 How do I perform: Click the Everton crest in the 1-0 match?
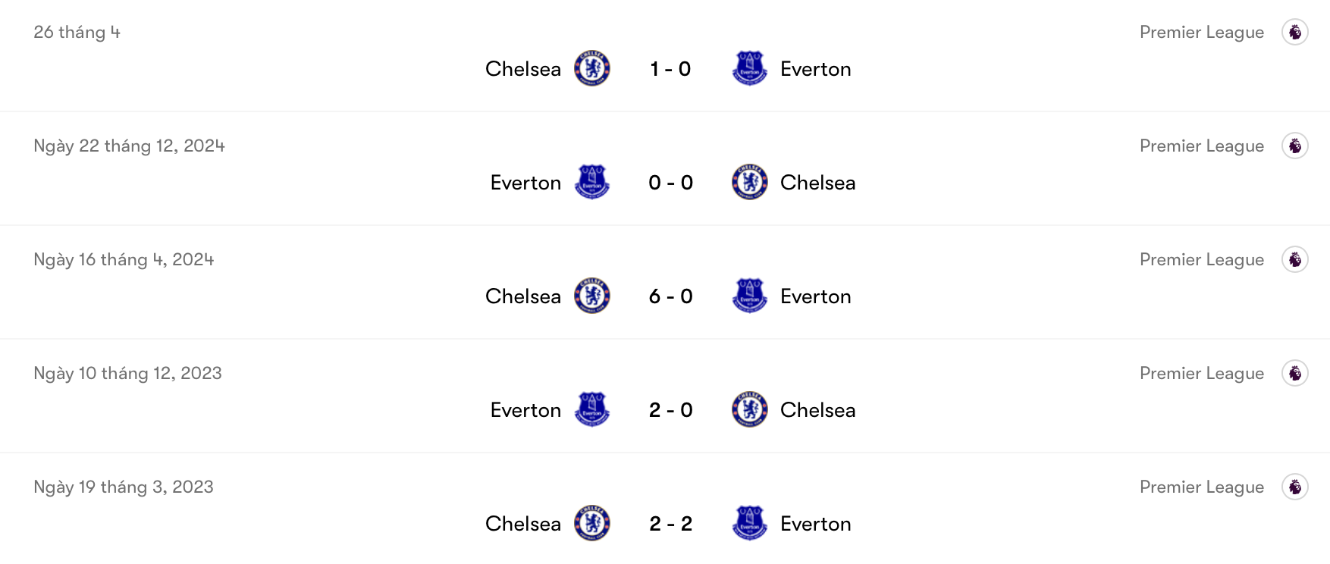pos(749,68)
